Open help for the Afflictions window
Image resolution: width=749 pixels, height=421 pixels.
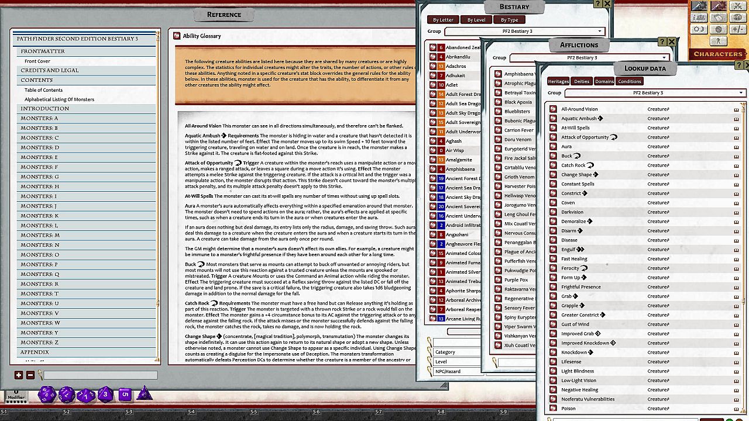(x=662, y=42)
